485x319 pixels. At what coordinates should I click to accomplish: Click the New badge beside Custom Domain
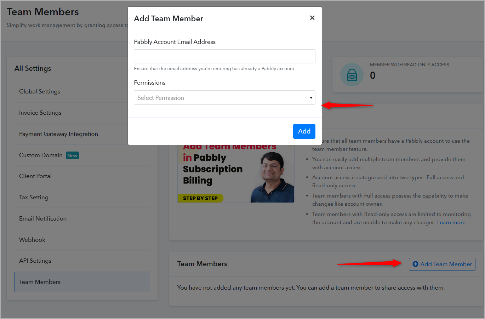[x=72, y=155]
